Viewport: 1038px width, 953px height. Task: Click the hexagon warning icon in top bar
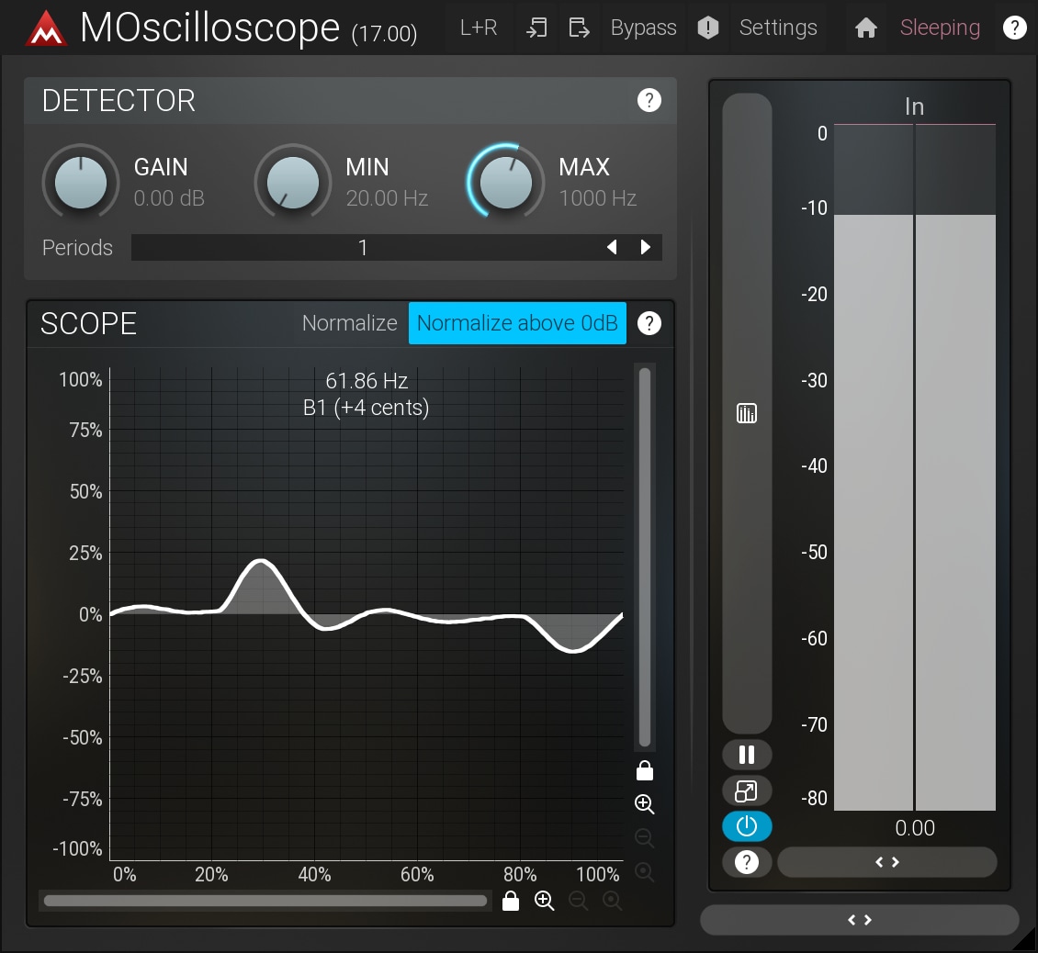point(707,28)
